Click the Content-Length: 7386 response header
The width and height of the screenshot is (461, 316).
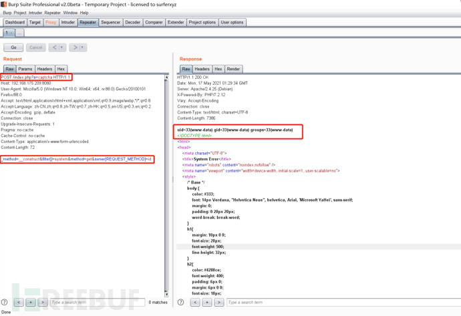[196, 118]
